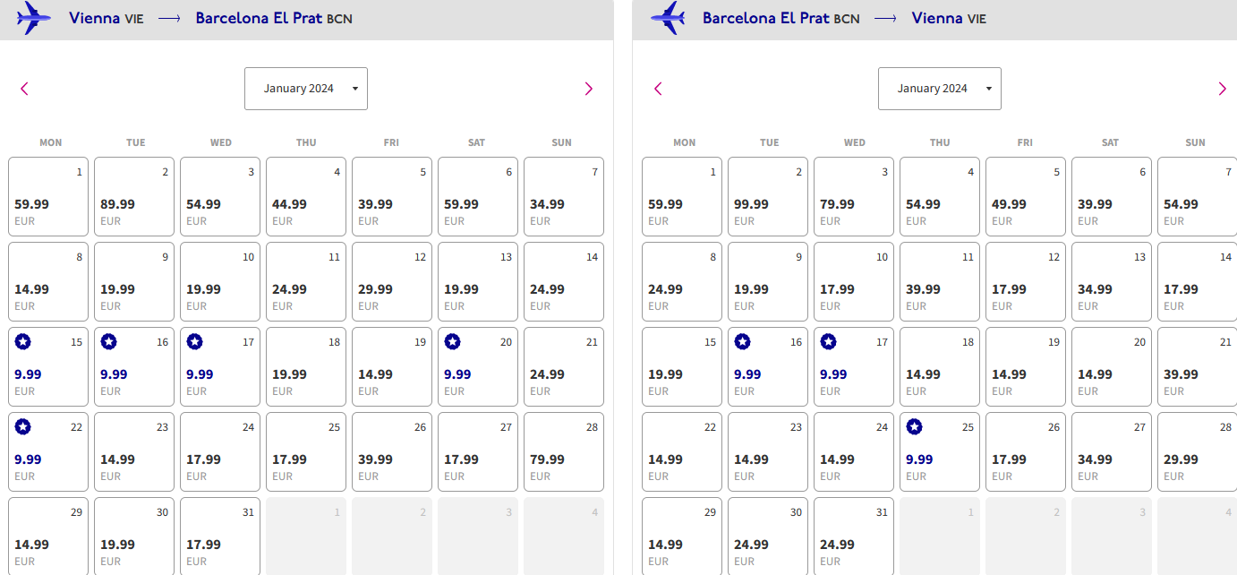Choose return January 16 fare 9.99 EUR
This screenshot has width=1237, height=575.
(x=768, y=366)
